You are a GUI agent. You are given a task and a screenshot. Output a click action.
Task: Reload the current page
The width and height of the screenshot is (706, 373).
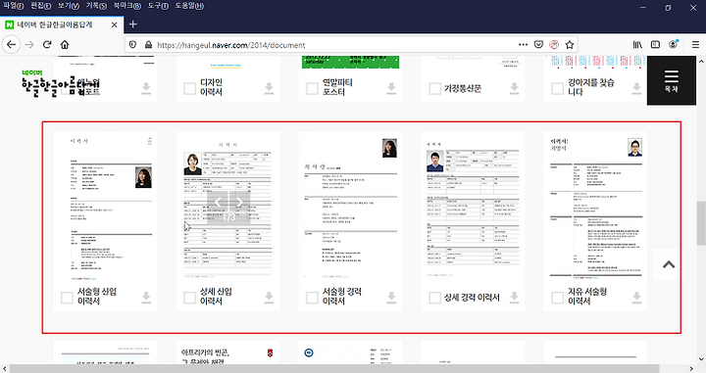click(x=47, y=44)
